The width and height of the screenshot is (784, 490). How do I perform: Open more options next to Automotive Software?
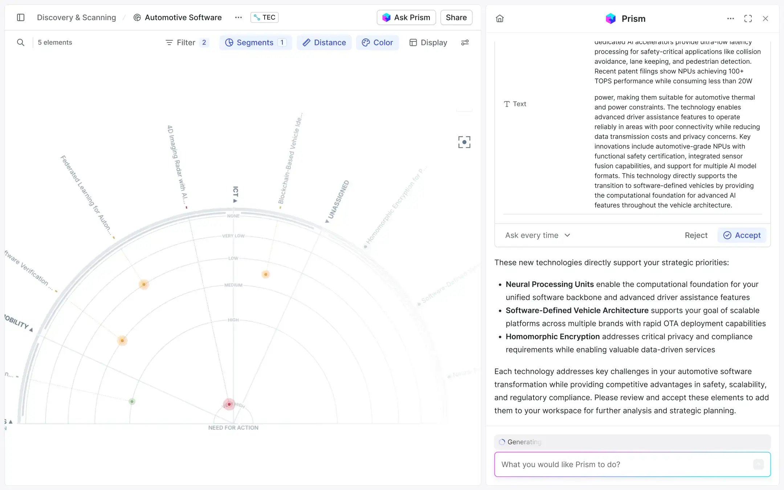(x=238, y=17)
